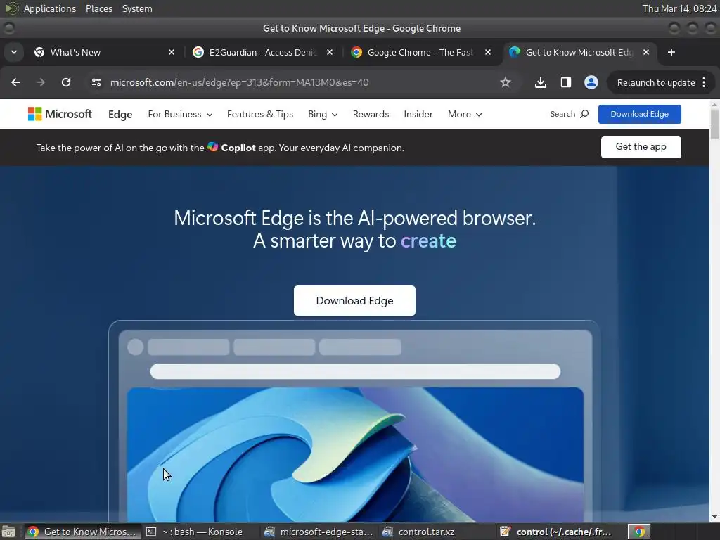Switch to microsoft-edge-sta... taskbar window
Screen dimensions: 720x540
point(320,532)
